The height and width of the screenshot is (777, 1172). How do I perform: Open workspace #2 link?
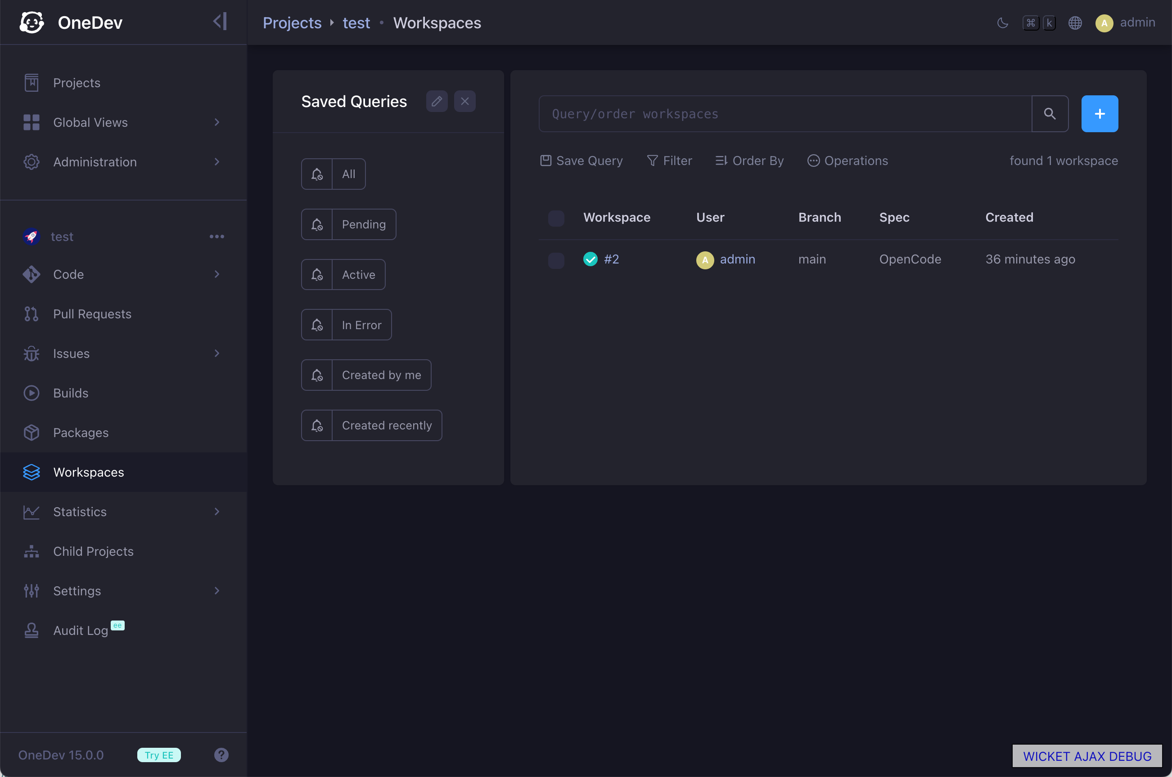click(611, 259)
